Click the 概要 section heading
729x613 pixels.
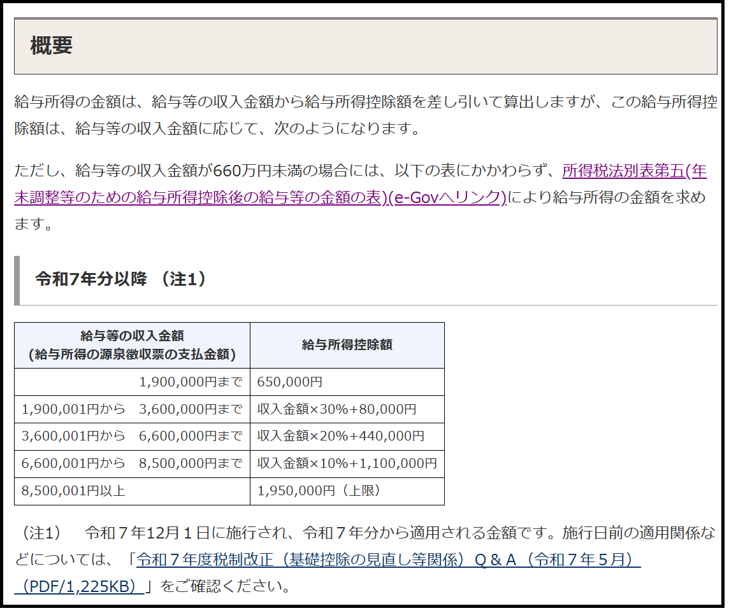(52, 46)
